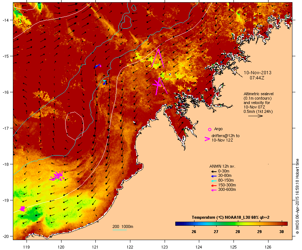Click the cyan 80-150m legend arrow

[x=214, y=181]
